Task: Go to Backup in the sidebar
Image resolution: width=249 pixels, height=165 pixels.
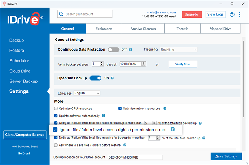Action: tap(17, 40)
